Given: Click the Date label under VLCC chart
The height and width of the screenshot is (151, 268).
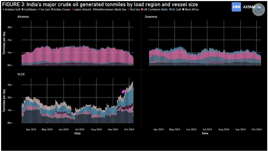Looking at the screenshot, I should click(x=77, y=133).
